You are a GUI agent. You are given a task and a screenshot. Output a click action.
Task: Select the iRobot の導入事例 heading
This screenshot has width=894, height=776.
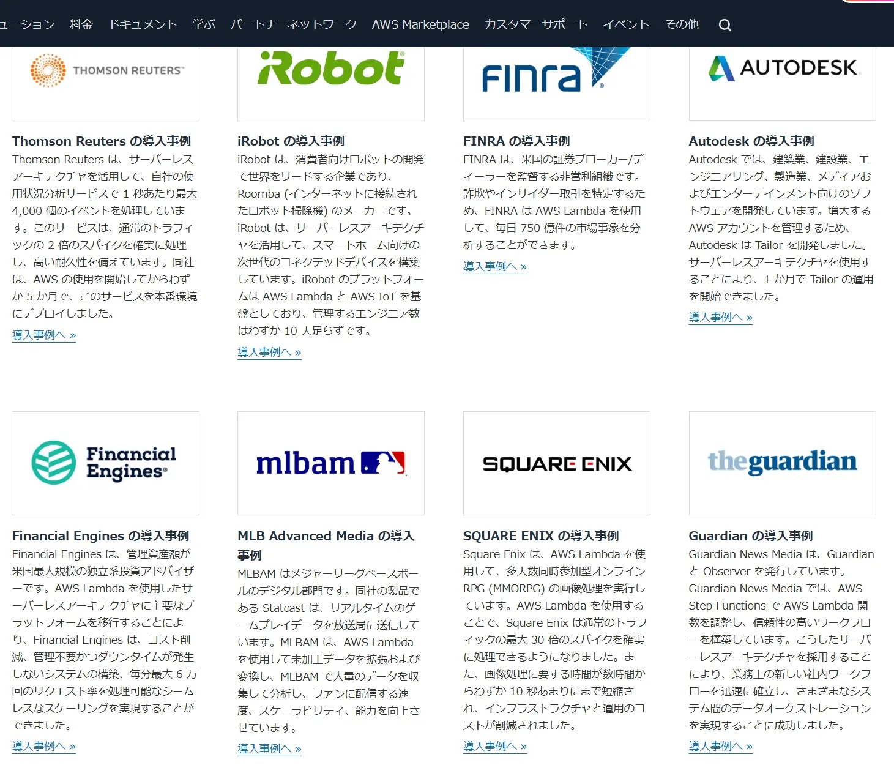[291, 141]
